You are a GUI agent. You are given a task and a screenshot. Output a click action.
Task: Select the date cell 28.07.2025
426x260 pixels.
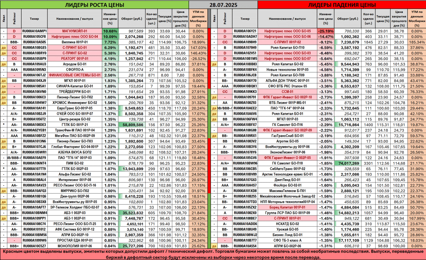tap(223, 5)
